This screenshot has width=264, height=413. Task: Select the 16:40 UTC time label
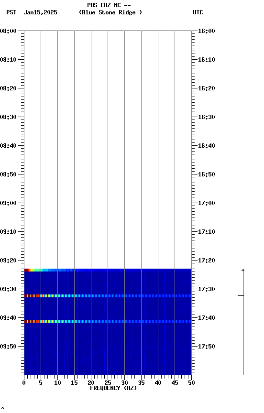(x=207, y=146)
